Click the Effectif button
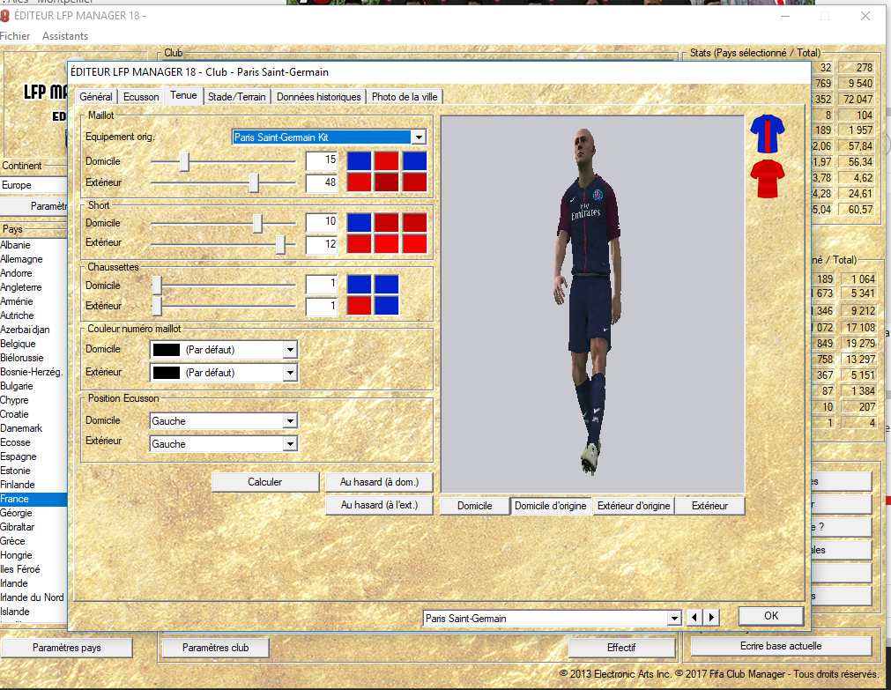The width and height of the screenshot is (891, 690). coord(621,648)
